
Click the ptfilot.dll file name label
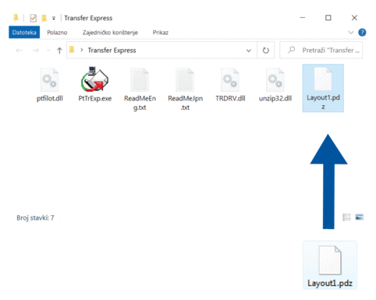click(x=50, y=98)
